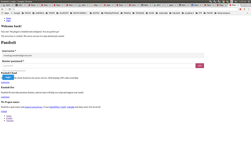The width and height of the screenshot is (251, 141).
Task: Open the Cakephp link
Action: click(71, 107)
